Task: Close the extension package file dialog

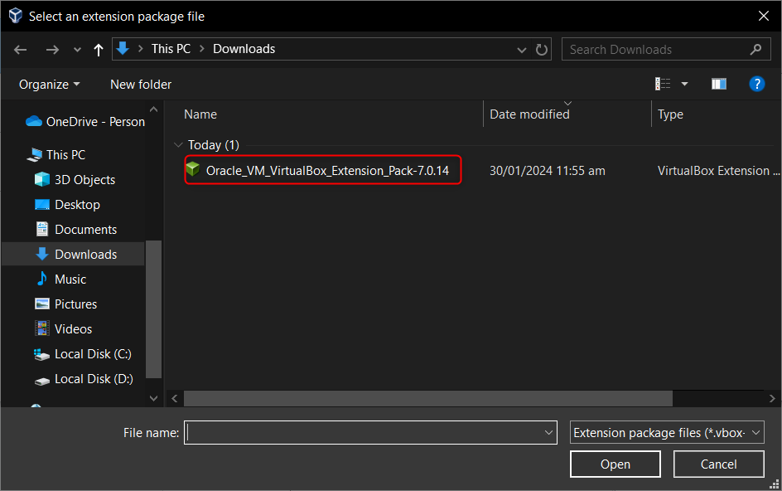Action: point(763,16)
